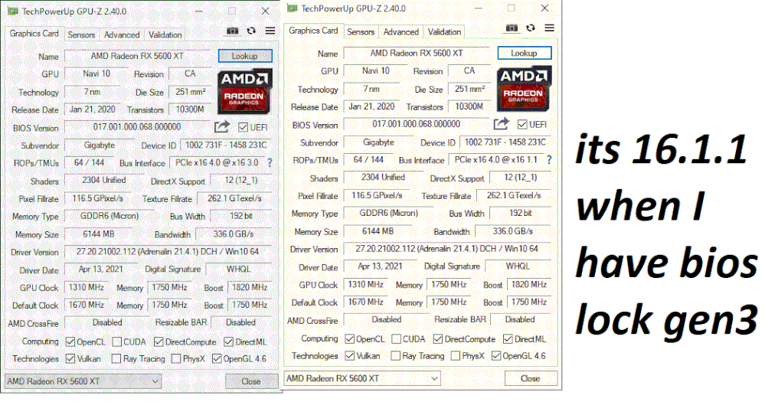Click AMD Radeon logo in left window

[x=244, y=91]
